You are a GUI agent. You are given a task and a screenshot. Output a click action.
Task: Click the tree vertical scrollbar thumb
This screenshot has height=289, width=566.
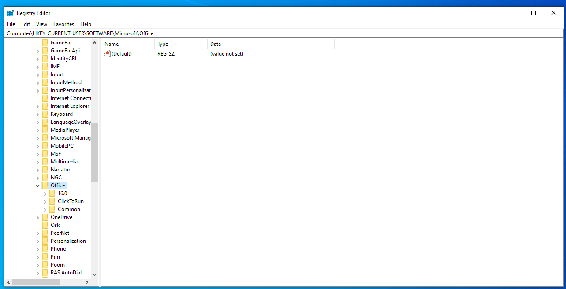click(x=94, y=153)
